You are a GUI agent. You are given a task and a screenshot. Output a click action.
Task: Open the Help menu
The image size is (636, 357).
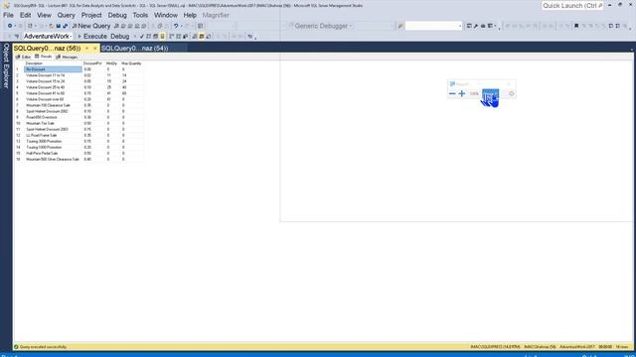pos(190,15)
